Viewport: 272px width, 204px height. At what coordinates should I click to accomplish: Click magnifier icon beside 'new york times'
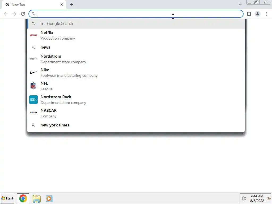tap(33, 125)
